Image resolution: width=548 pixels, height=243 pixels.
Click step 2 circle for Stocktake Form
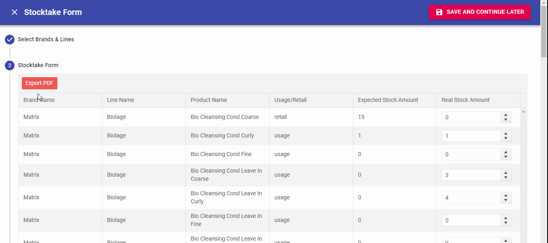(10, 66)
